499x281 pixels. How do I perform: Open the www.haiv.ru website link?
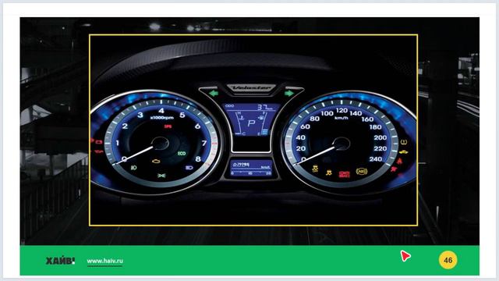104,261
